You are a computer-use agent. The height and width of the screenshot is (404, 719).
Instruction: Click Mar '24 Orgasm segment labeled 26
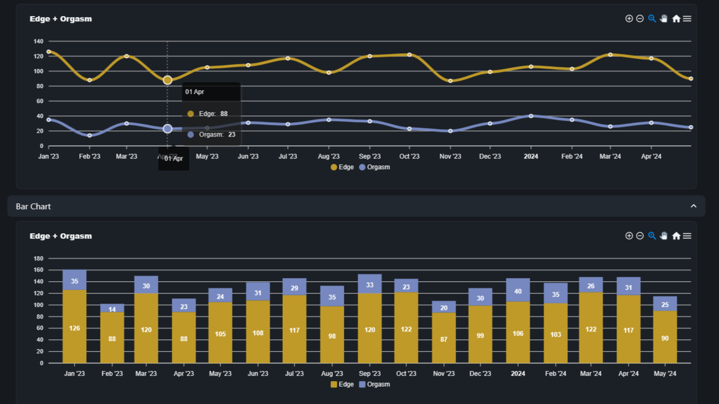point(591,285)
